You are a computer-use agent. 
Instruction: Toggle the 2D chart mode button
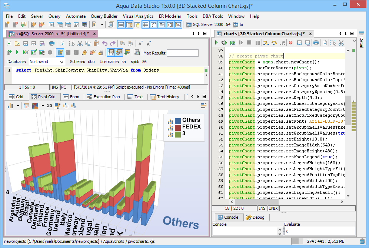point(49,106)
